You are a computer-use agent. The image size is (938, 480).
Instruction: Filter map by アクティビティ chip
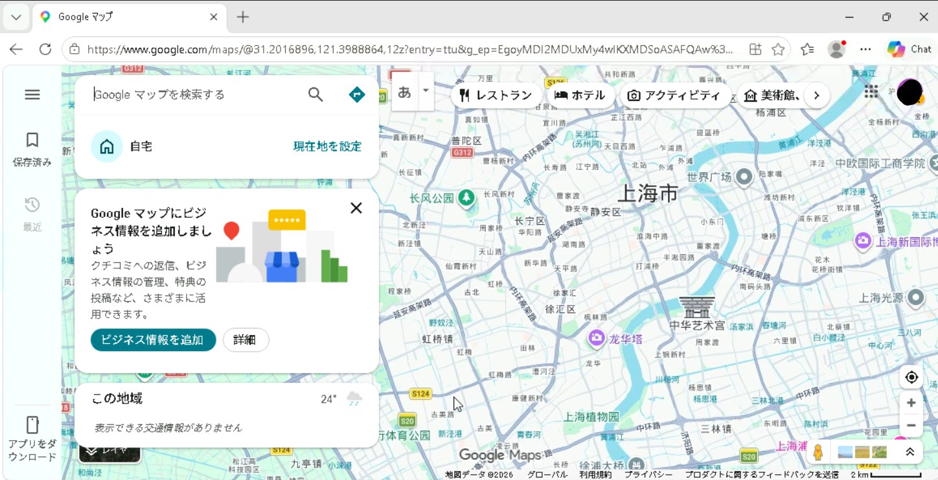[x=674, y=96]
